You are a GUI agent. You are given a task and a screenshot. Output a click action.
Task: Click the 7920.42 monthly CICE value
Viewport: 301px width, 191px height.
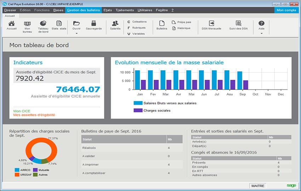(x=29, y=78)
